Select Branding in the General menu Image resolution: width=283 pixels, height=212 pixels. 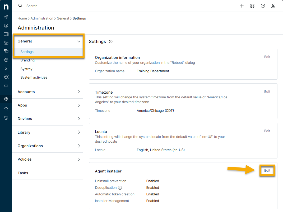[27, 60]
